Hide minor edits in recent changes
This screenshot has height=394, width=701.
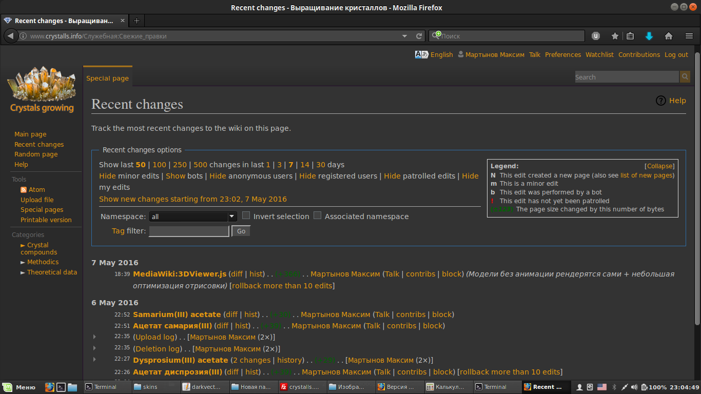pyautogui.click(x=107, y=175)
